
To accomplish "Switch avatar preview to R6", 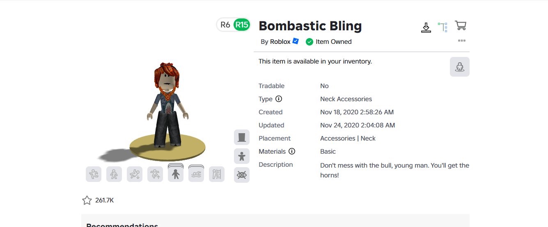I will (x=225, y=25).
